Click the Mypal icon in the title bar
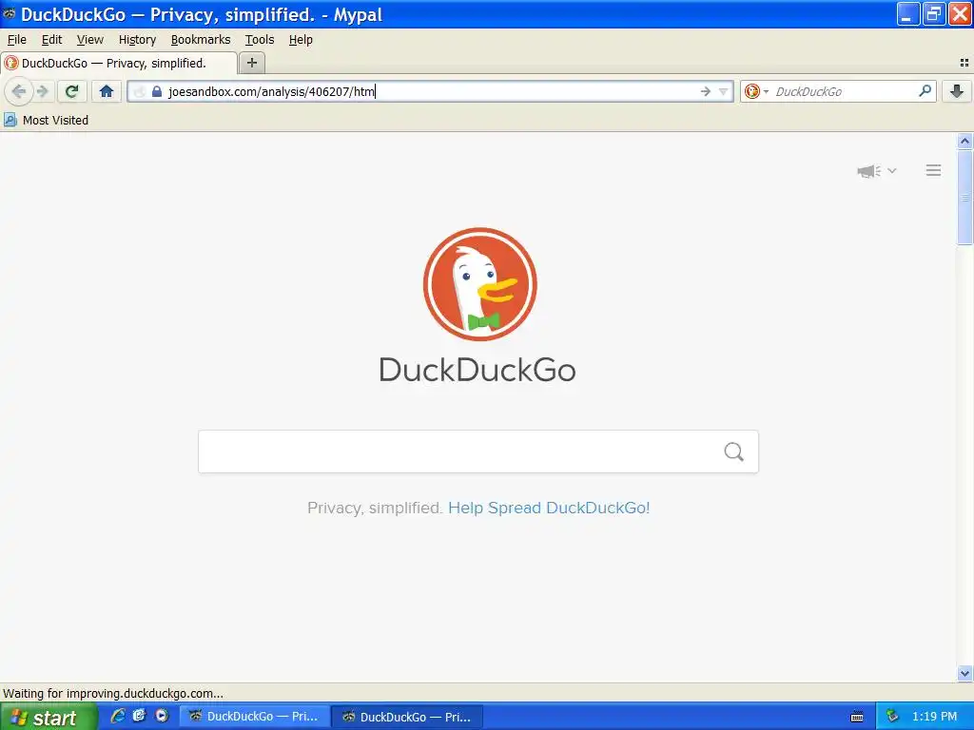Image resolution: width=974 pixels, height=730 pixels. point(10,13)
